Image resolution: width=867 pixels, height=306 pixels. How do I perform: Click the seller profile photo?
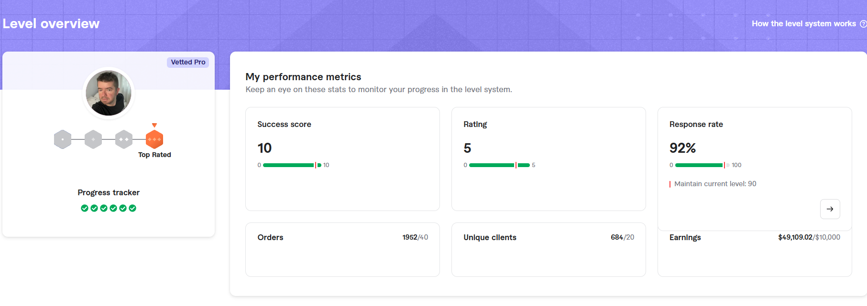coord(109,93)
